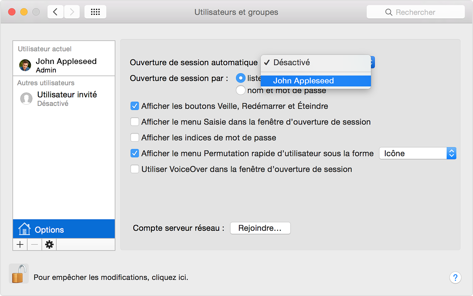
Task: Click the Rechercher search field
Action: [415, 12]
